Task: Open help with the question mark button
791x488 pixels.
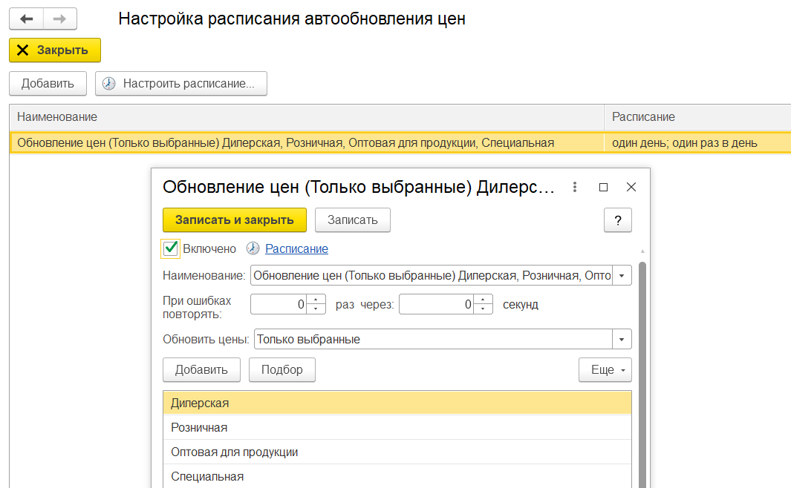Action: click(x=618, y=220)
